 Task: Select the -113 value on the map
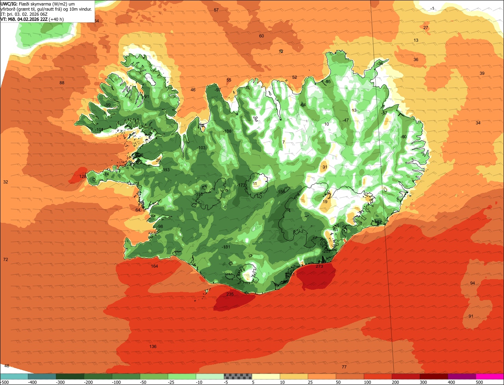(x=165, y=170)
